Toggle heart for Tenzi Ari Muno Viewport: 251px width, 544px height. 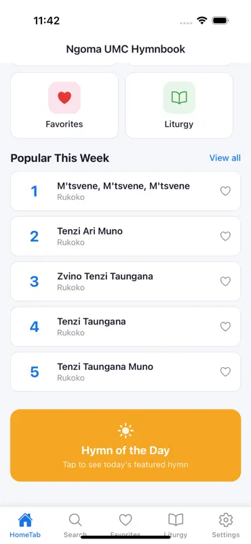(x=225, y=236)
